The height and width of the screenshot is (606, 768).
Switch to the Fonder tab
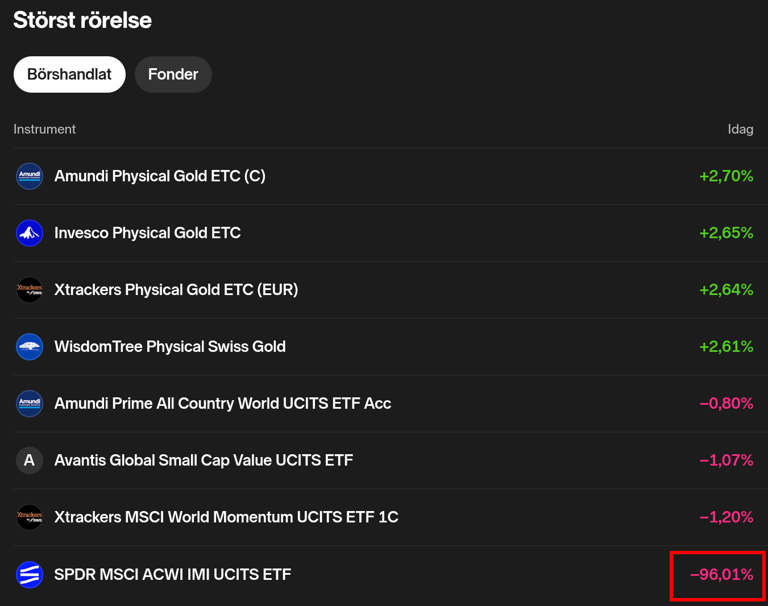173,74
